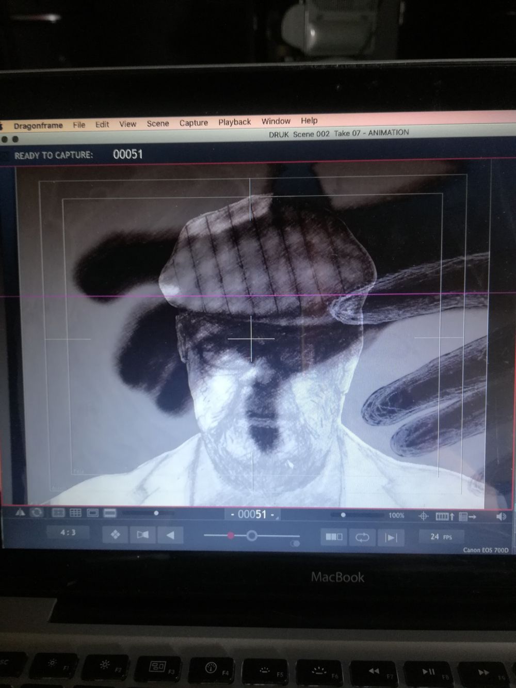The height and width of the screenshot is (688, 516).
Task: Click the play backward arrow button
Action: point(170,535)
